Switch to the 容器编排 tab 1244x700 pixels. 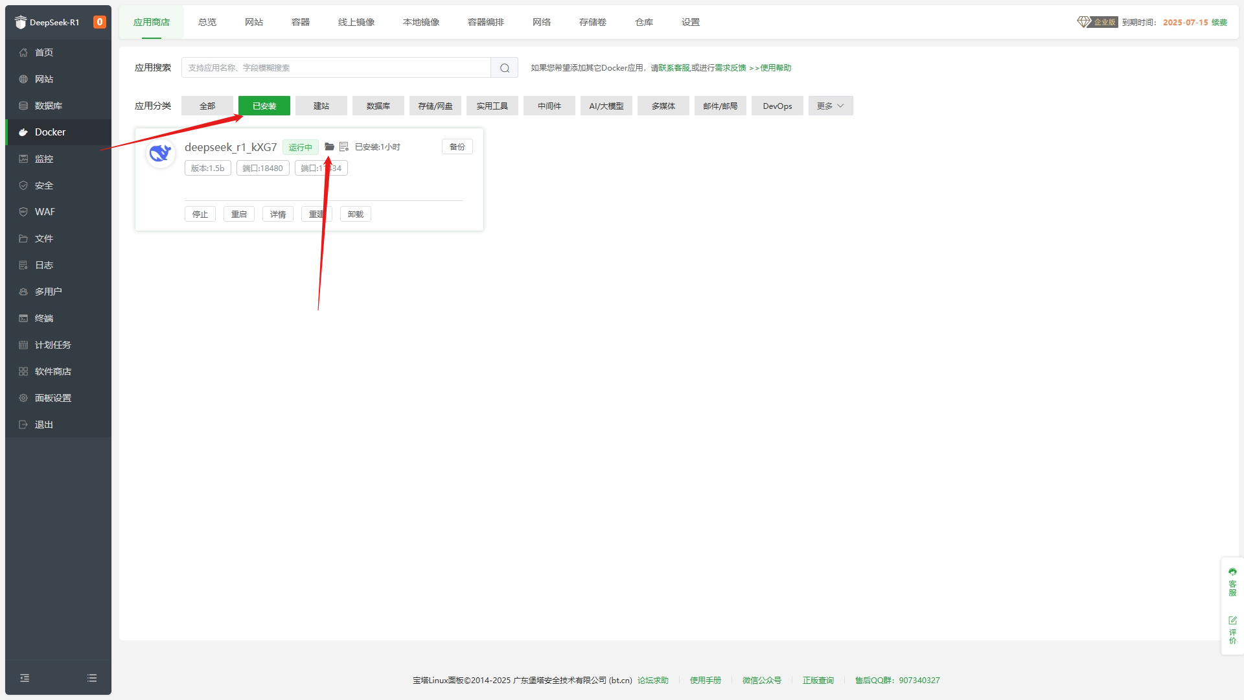click(486, 22)
